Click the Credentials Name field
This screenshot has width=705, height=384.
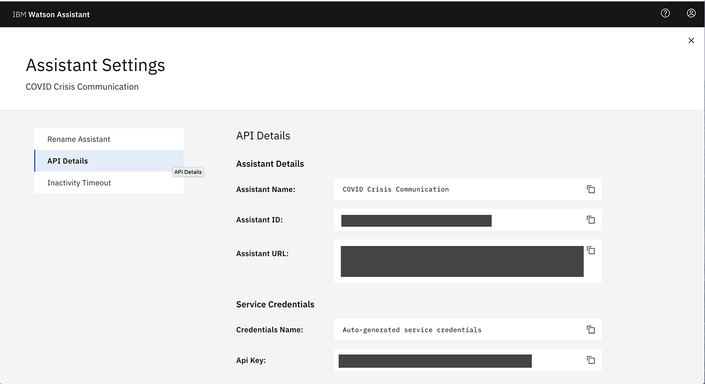(468, 330)
